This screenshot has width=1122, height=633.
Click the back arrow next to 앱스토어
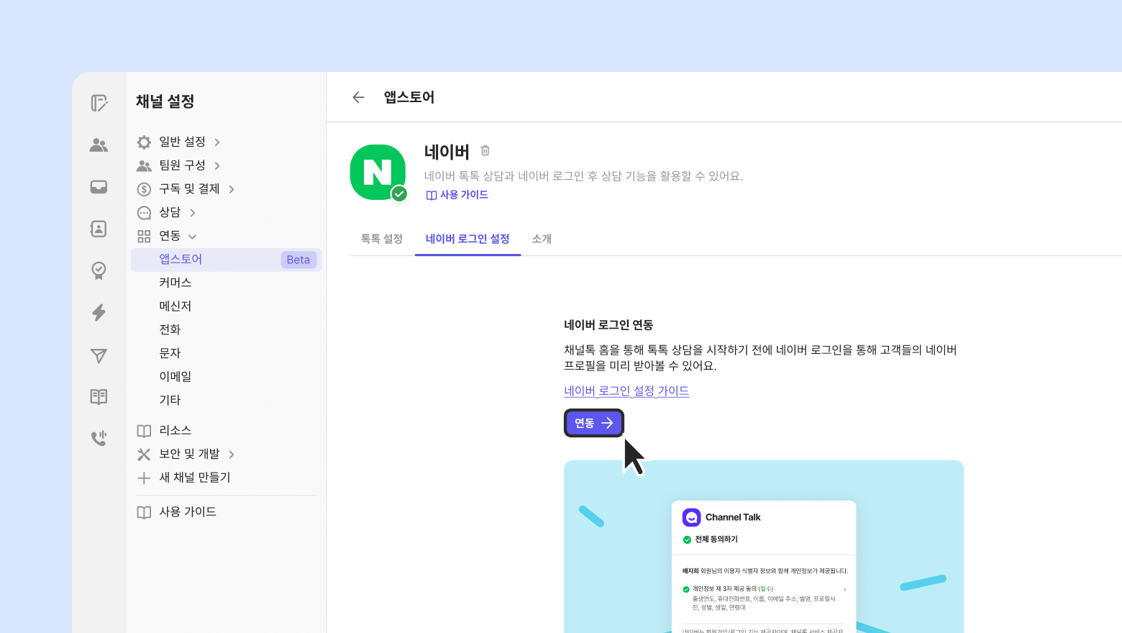pyautogui.click(x=358, y=97)
